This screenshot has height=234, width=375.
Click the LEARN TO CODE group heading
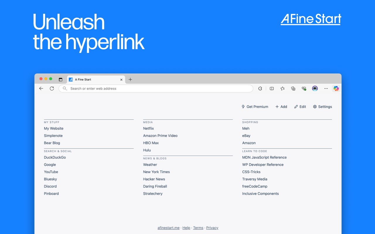[255, 151]
